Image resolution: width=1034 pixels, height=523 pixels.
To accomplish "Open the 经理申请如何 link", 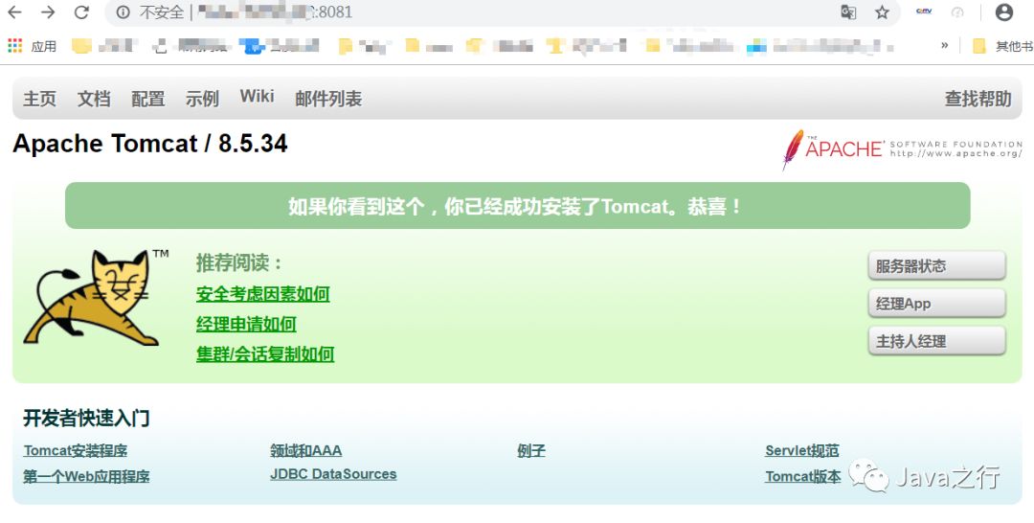I will 246,325.
